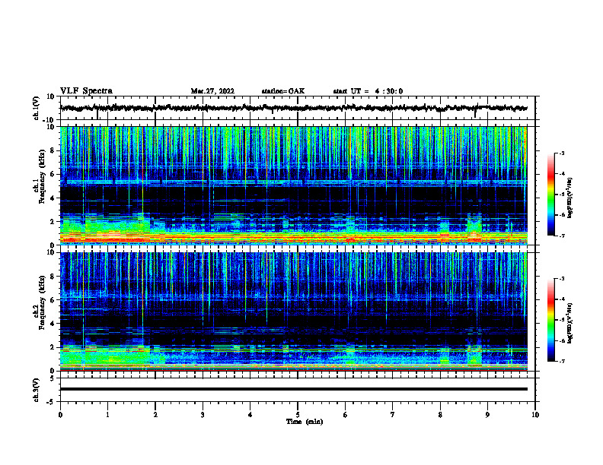Click the "start UT = 4:30:0" header text
The width and height of the screenshot is (603, 465).
[x=368, y=91]
